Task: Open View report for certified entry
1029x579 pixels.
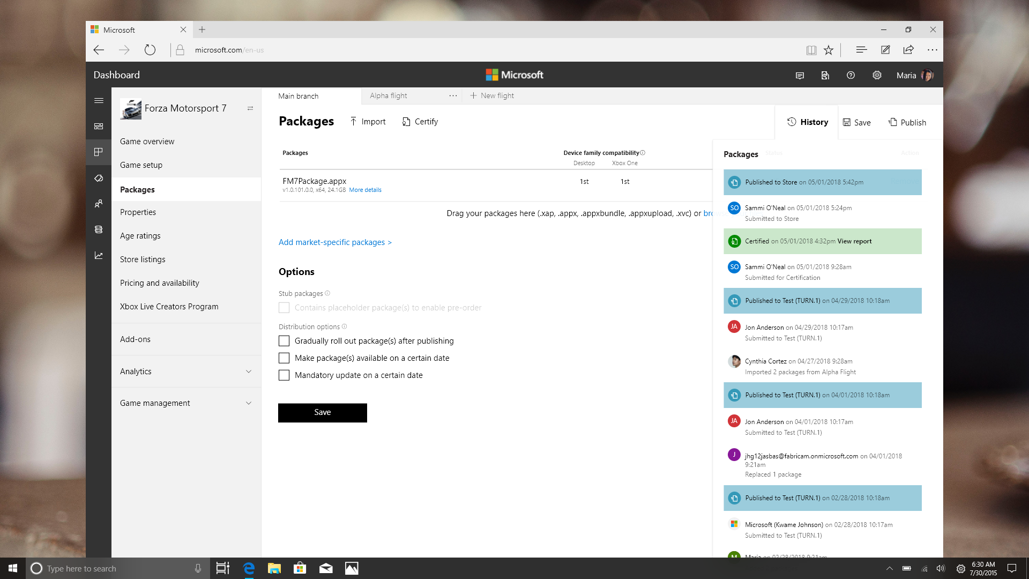Action: tap(854, 241)
